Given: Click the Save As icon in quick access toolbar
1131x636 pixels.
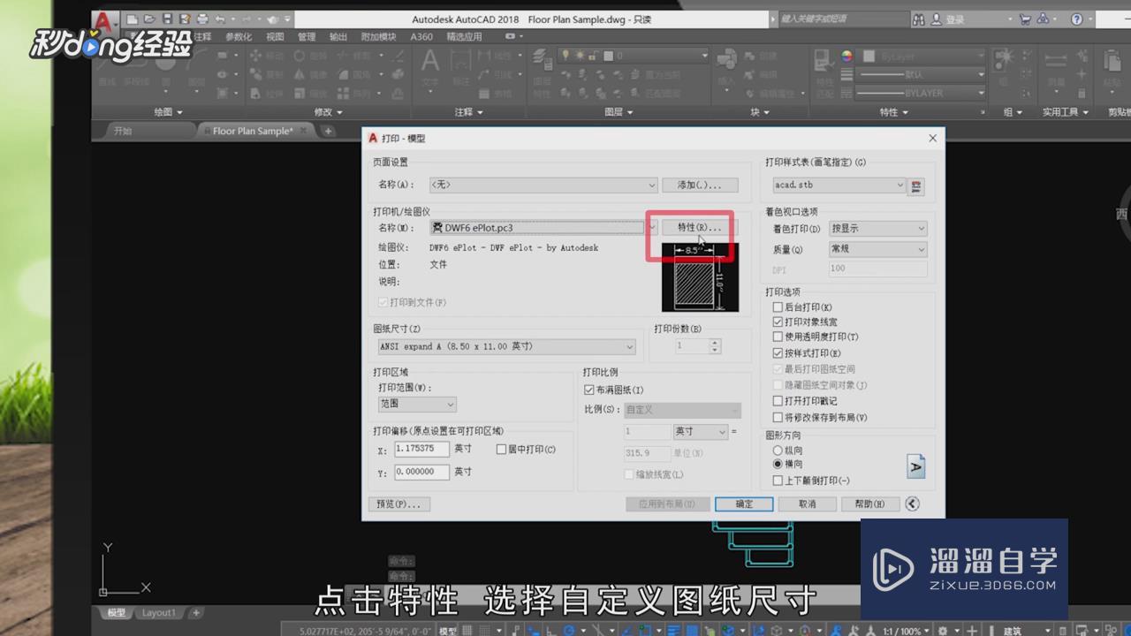Looking at the screenshot, I should pos(184,19).
